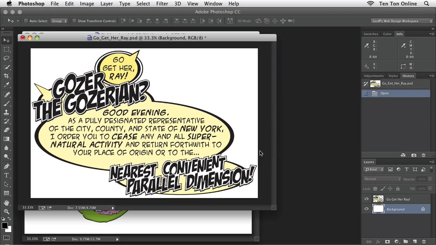The width and height of the screenshot is (436, 245).
Task: Open the Normal blending mode dropdown
Action: click(383, 179)
